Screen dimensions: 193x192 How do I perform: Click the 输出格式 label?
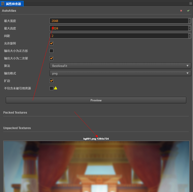coord(10,73)
